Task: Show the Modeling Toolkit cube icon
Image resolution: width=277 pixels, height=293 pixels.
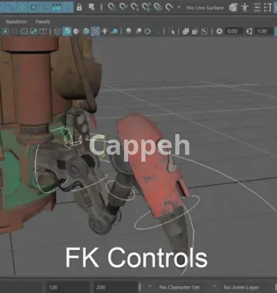Action: pos(233,8)
